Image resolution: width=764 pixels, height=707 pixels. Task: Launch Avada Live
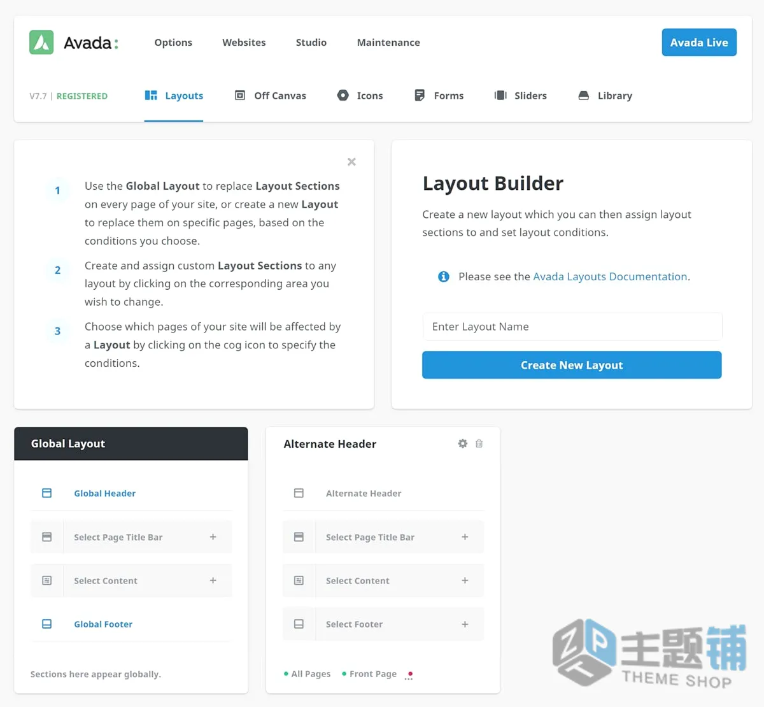pyautogui.click(x=699, y=43)
